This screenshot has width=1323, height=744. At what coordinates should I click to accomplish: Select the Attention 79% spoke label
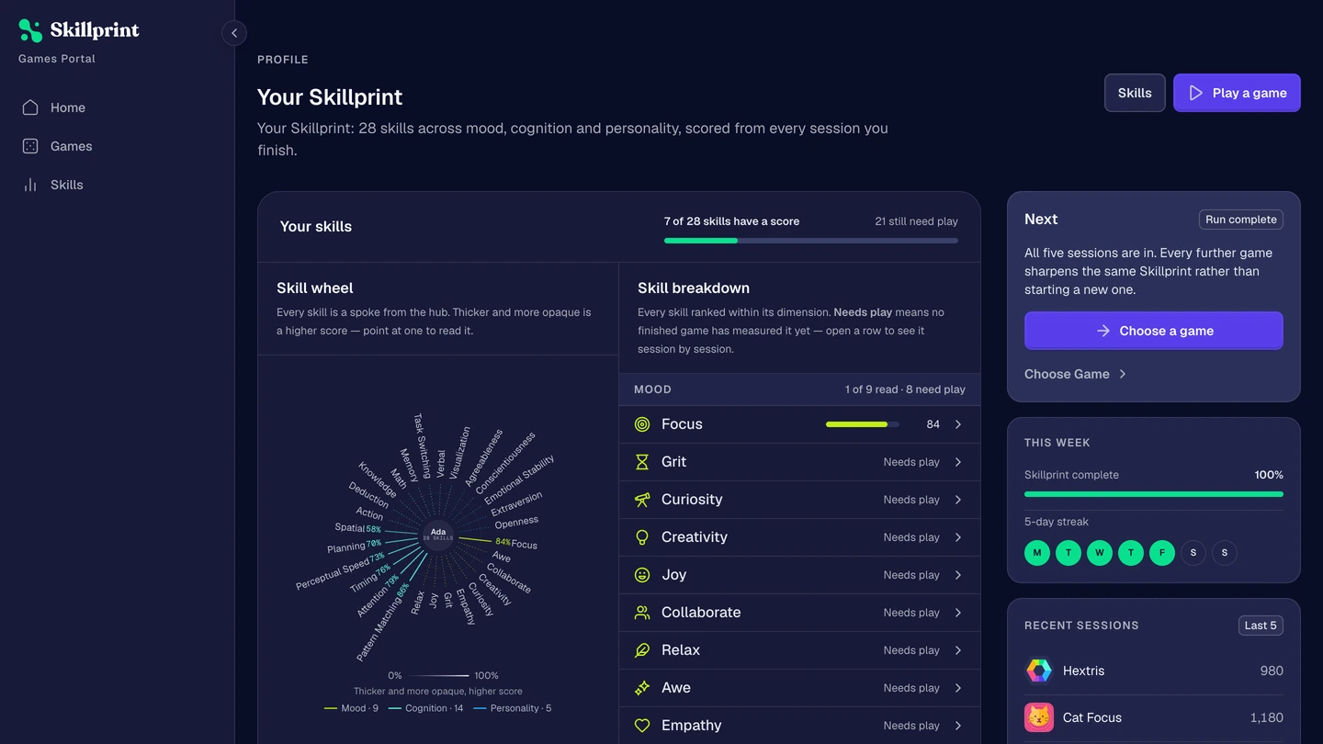click(378, 595)
